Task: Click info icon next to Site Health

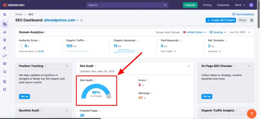Action: 95,80
